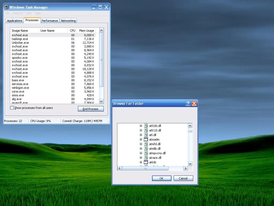Click the process list vertical scrollbar thumb

coord(101,60)
